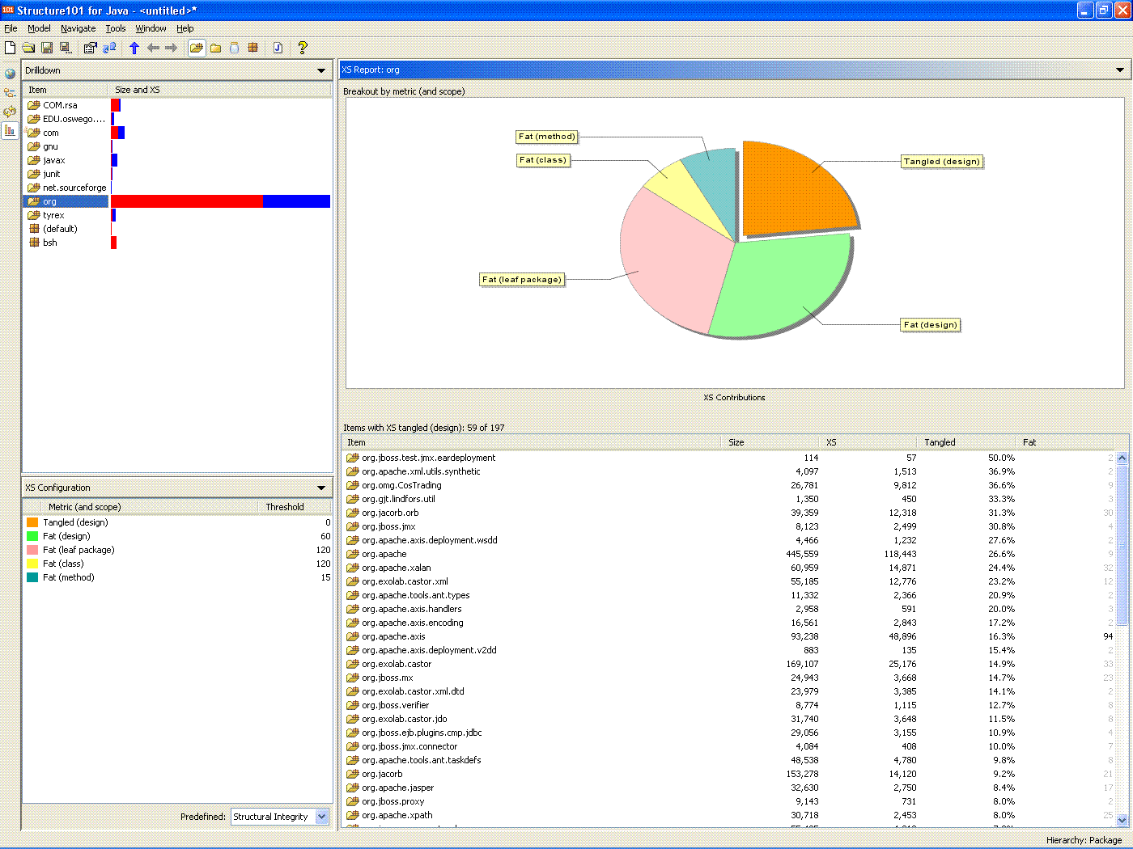Go up one level with blue arrow
The width and height of the screenshot is (1133, 849).
134,48
